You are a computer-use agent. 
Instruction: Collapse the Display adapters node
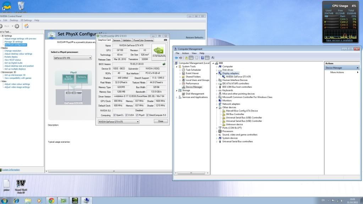[x=217, y=73]
